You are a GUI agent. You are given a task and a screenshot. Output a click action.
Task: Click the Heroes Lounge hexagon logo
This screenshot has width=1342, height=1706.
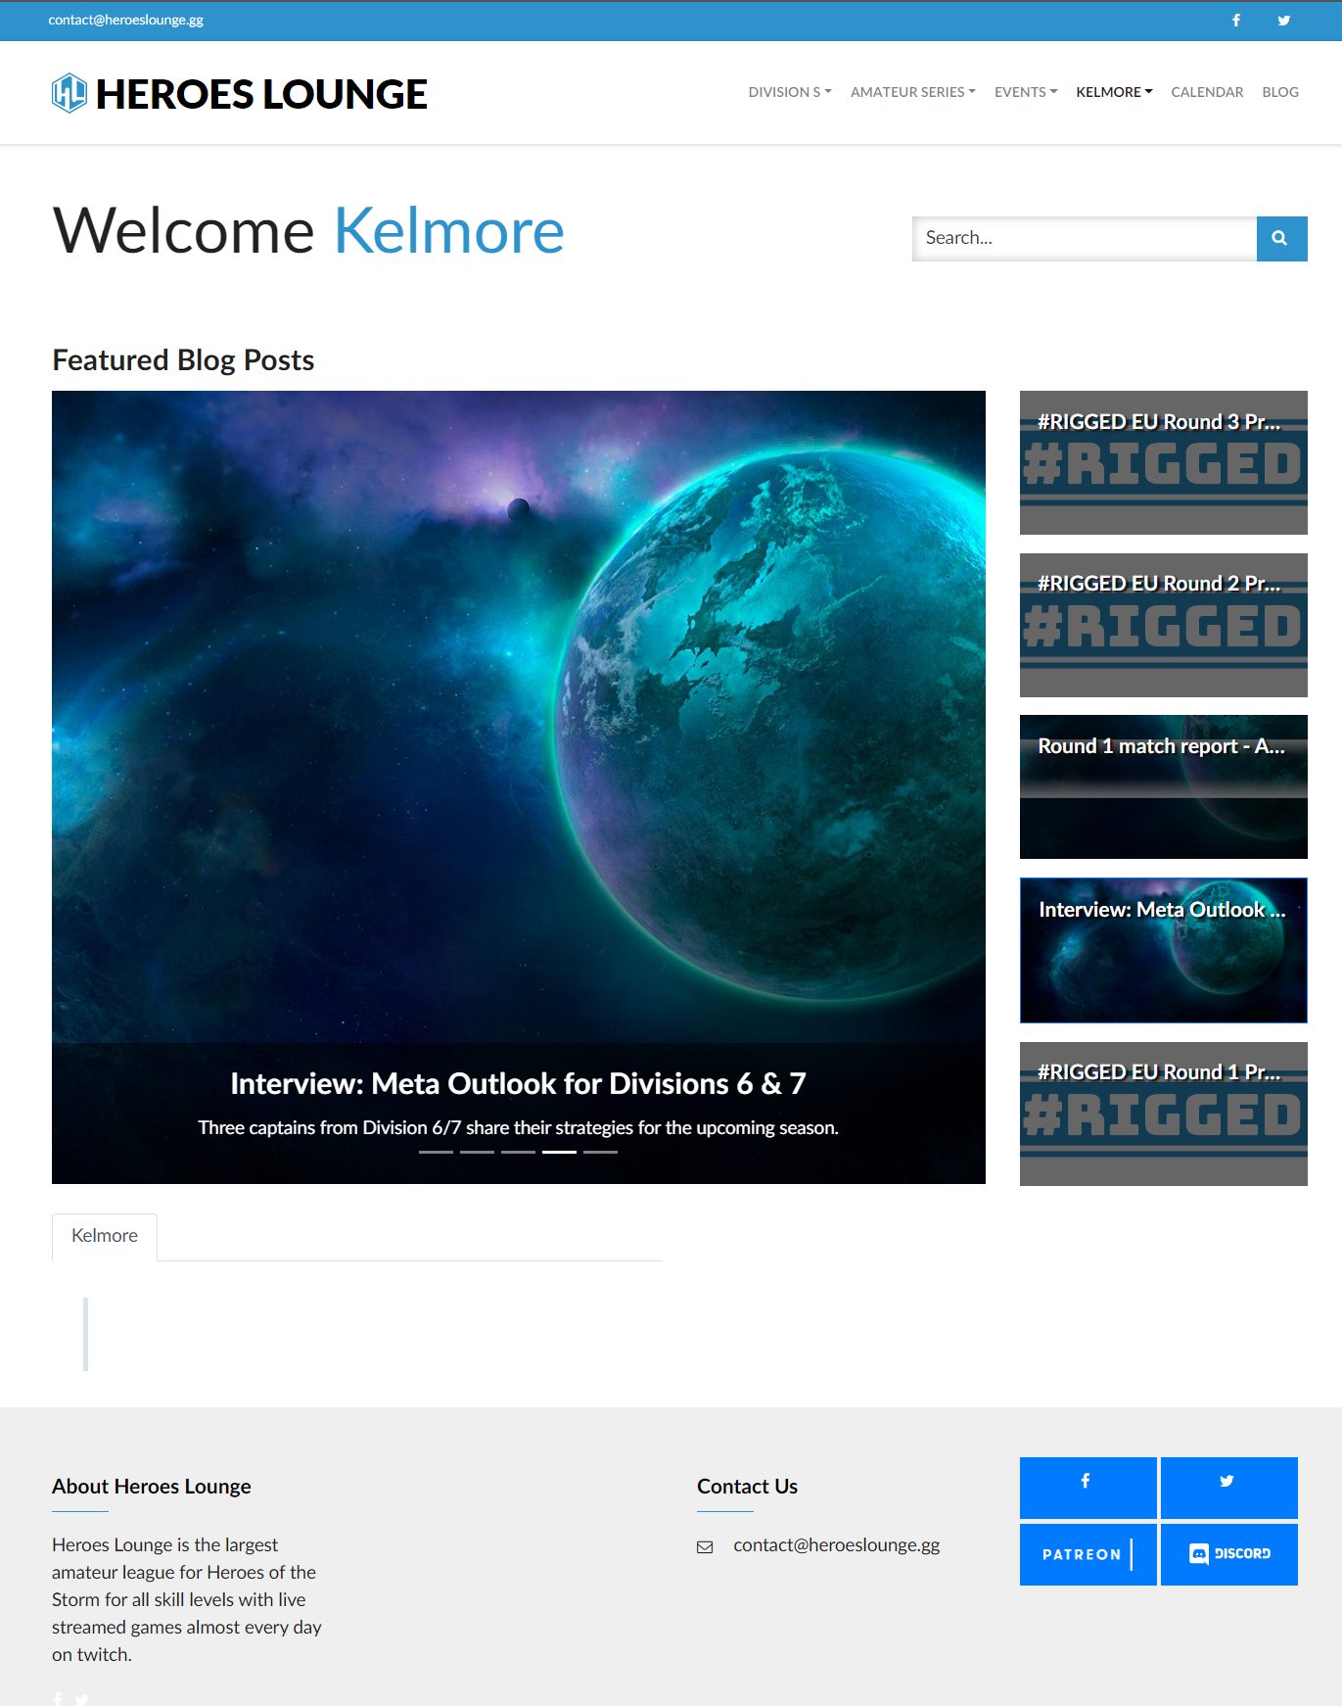[69, 94]
